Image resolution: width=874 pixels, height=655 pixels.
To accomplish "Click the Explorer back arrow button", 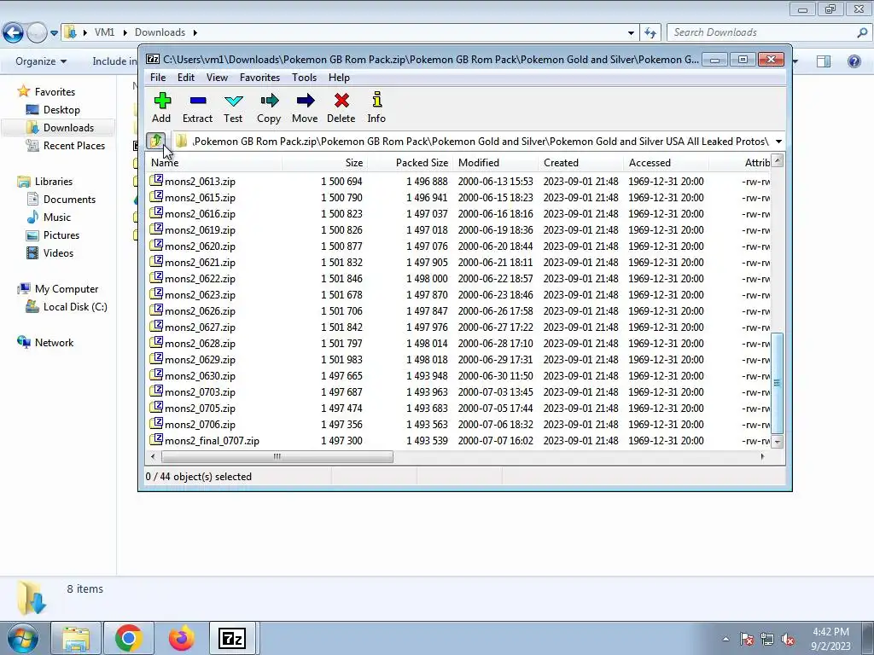I will click(x=13, y=32).
